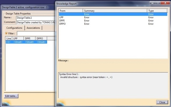171x107 pixels.
Task: Click Type cell Error in LPP row
Action: [151, 17]
